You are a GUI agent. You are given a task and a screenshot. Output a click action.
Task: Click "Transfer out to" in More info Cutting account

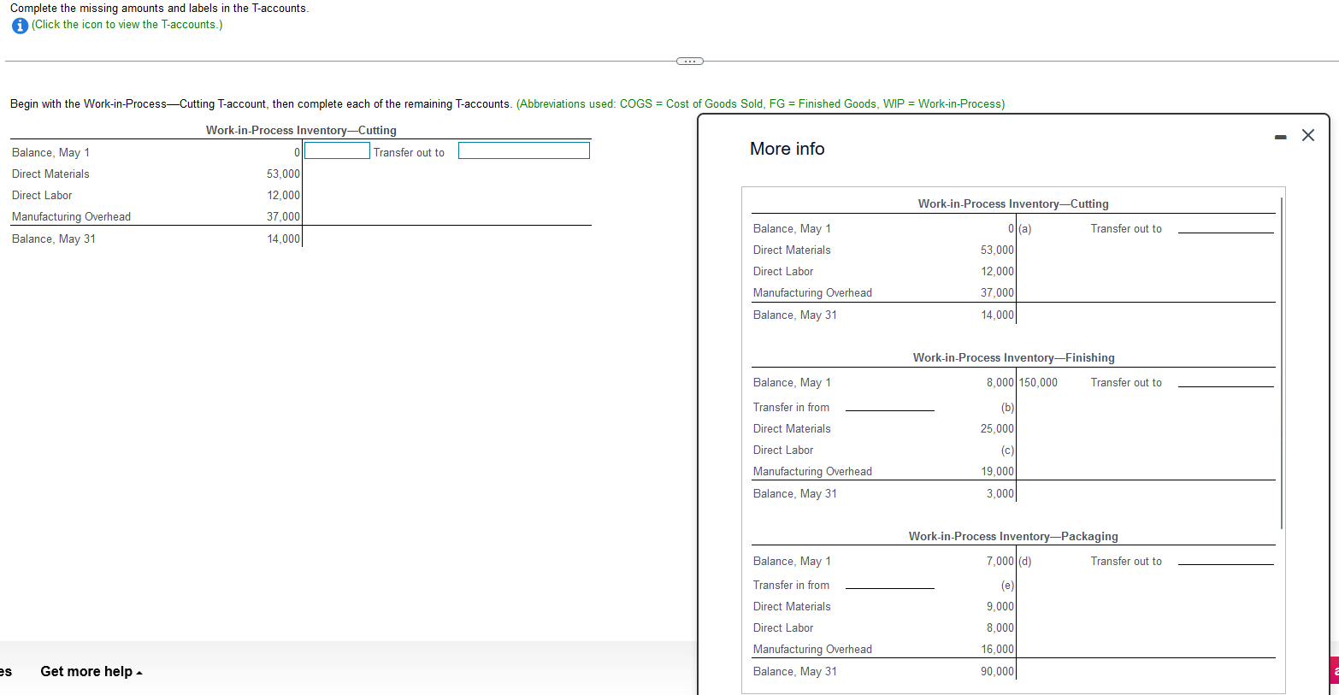pyautogui.click(x=1126, y=229)
